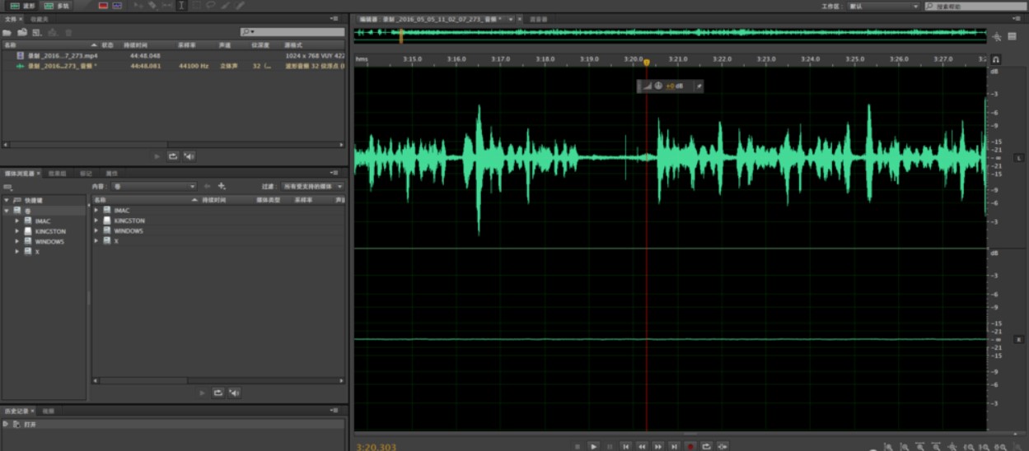Expand the KINGSTON drive in the tree
1029x451 pixels.
(17, 231)
